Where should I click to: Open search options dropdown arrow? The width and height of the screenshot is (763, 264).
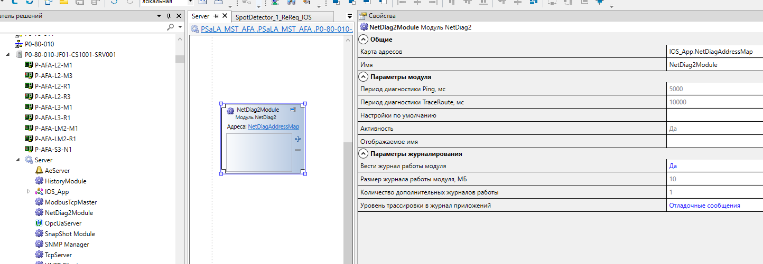[x=180, y=26]
